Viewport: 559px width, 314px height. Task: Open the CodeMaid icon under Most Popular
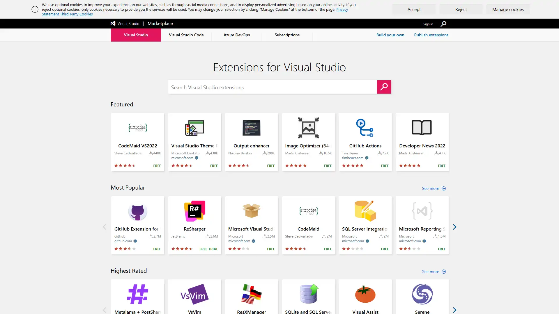pos(309,211)
